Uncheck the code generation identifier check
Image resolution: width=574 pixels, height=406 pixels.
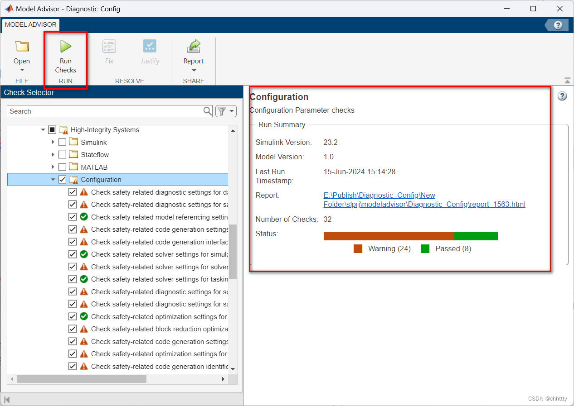73,366
